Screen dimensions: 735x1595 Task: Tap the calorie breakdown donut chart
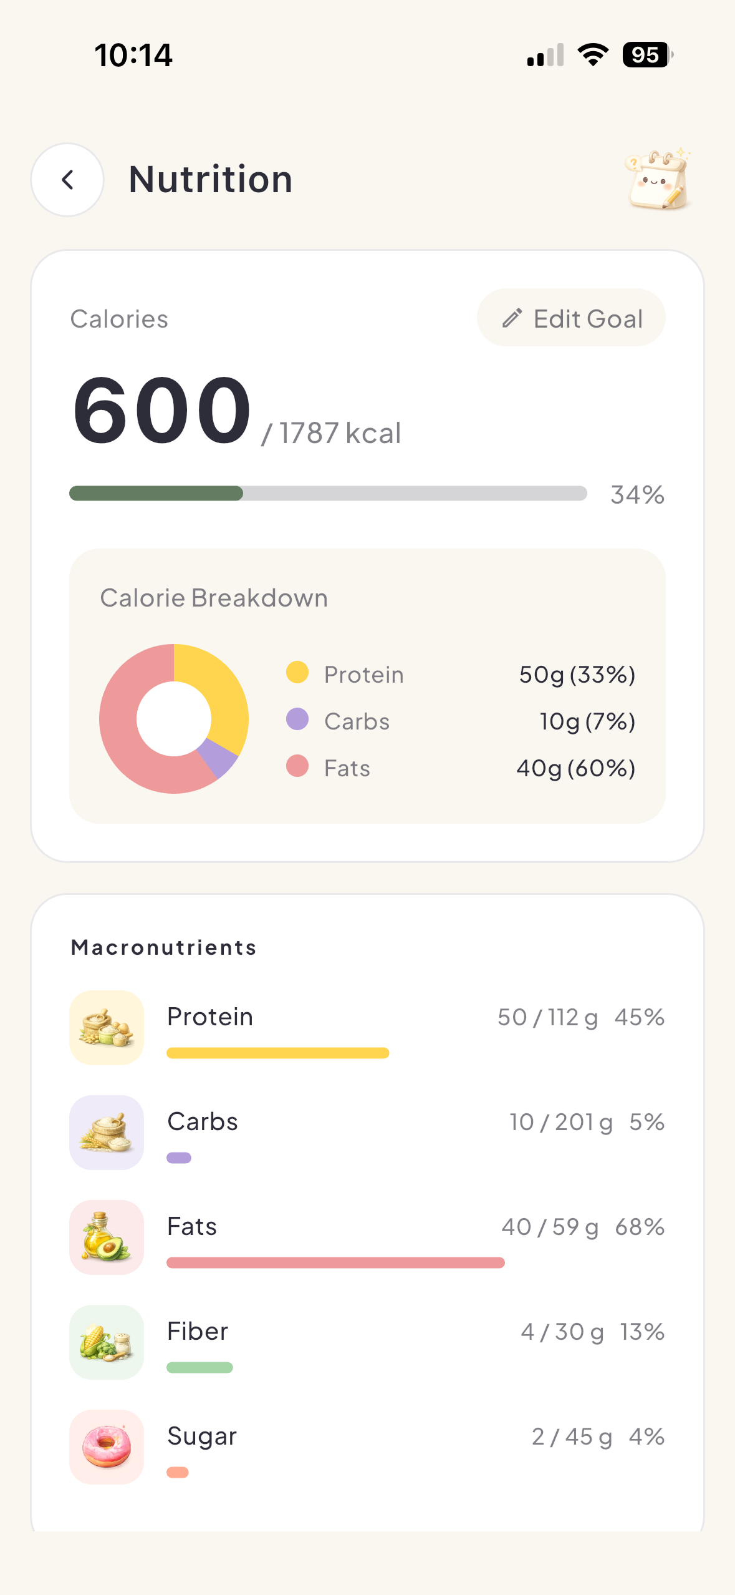174,719
